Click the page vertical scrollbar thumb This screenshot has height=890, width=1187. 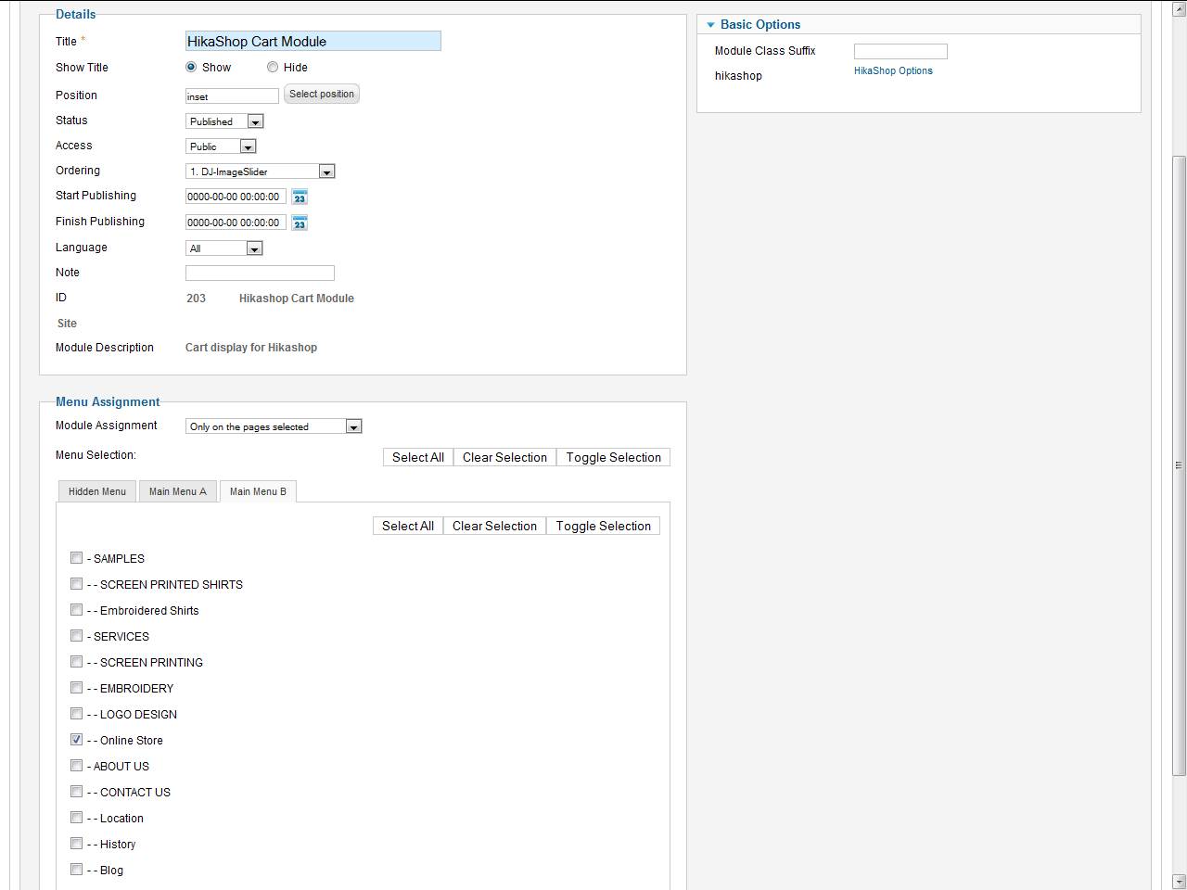pyautogui.click(x=1179, y=465)
